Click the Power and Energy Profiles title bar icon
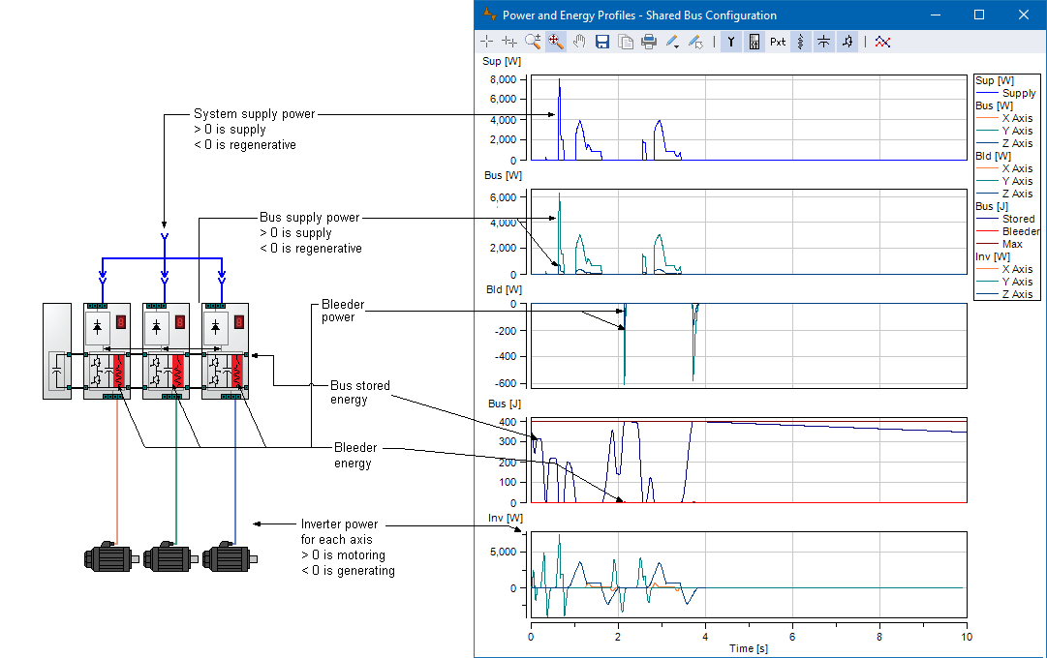This screenshot has width=1047, height=658. tap(489, 15)
